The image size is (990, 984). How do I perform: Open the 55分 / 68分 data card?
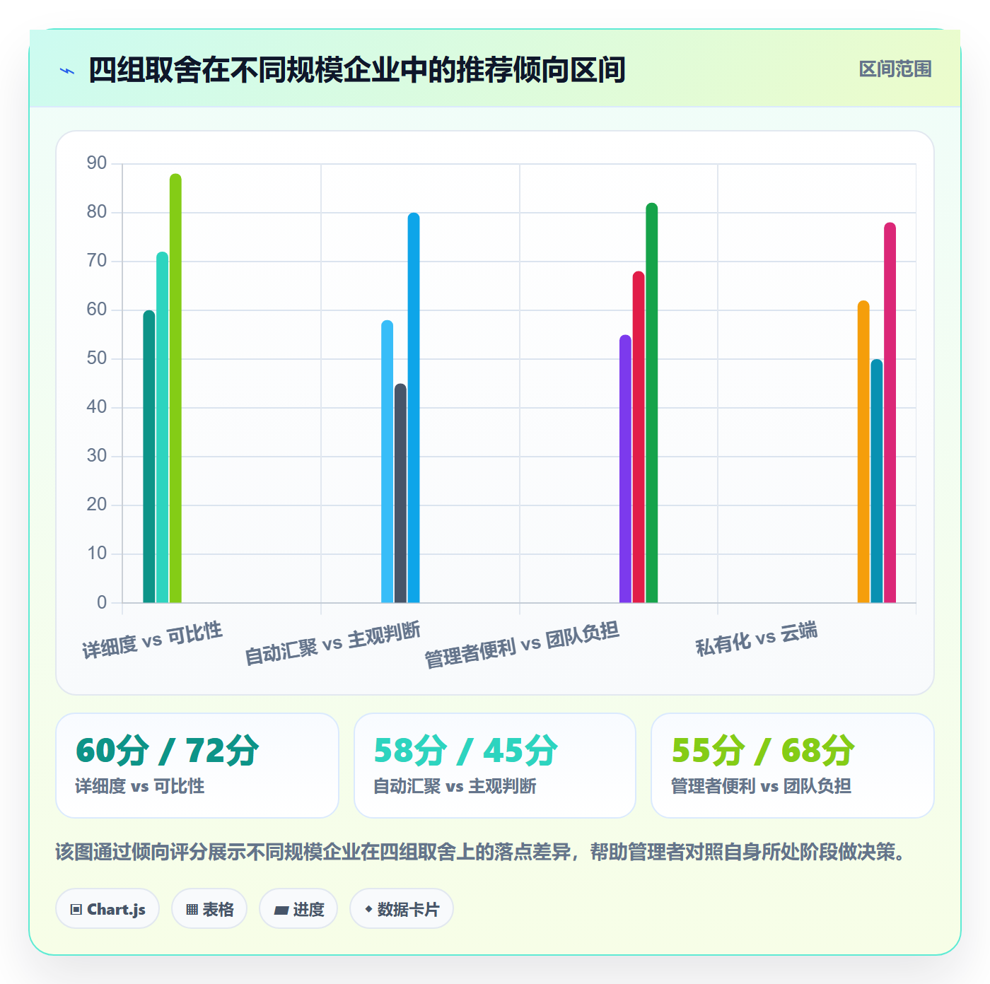pyautogui.click(x=793, y=766)
